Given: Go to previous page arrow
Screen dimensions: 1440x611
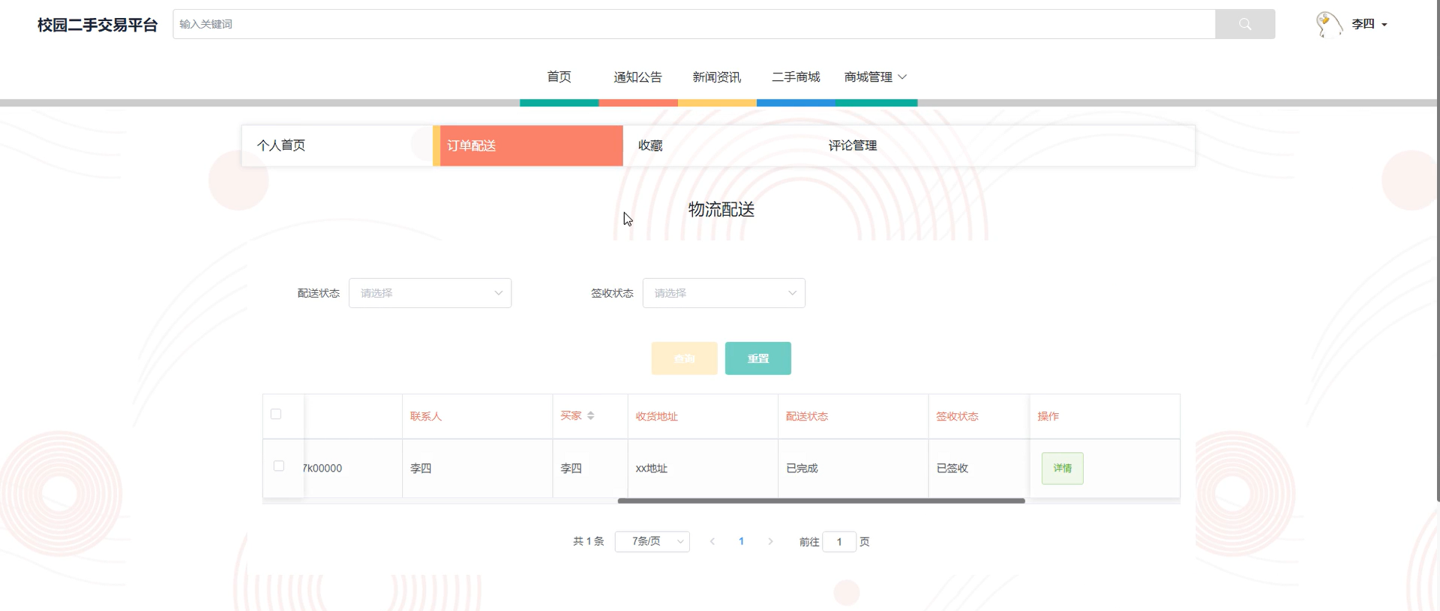Looking at the screenshot, I should [712, 541].
